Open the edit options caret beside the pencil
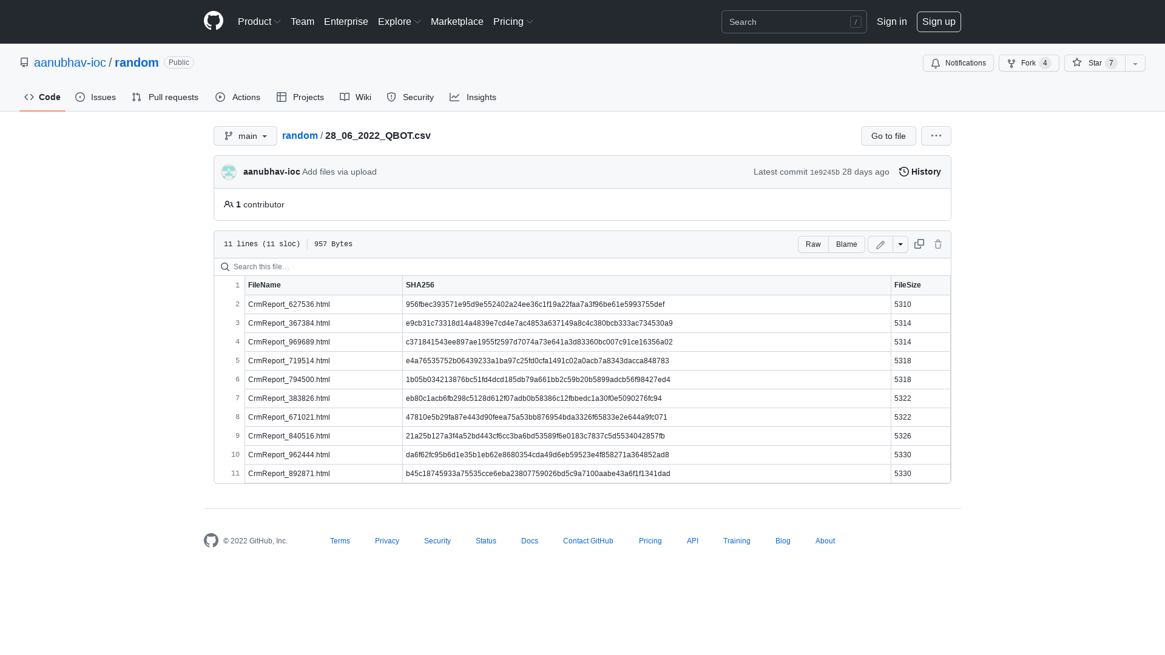This screenshot has height=655, width=1165. pyautogui.click(x=900, y=244)
